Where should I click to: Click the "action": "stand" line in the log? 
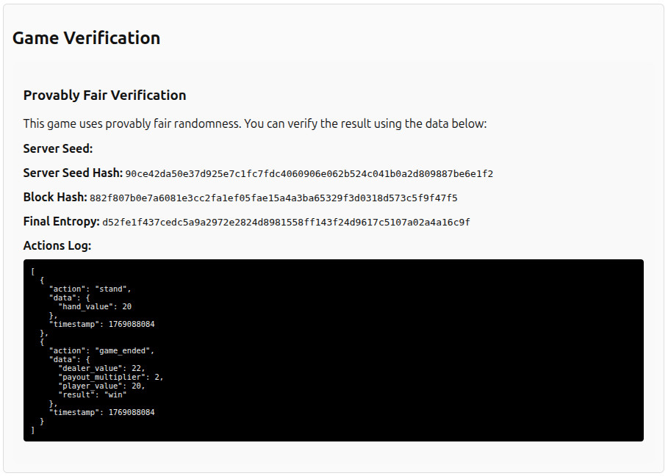point(90,289)
